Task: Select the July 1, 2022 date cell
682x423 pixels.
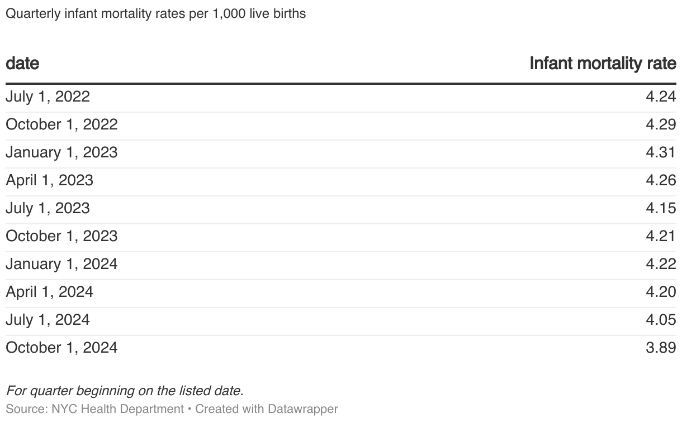Action: 48,97
